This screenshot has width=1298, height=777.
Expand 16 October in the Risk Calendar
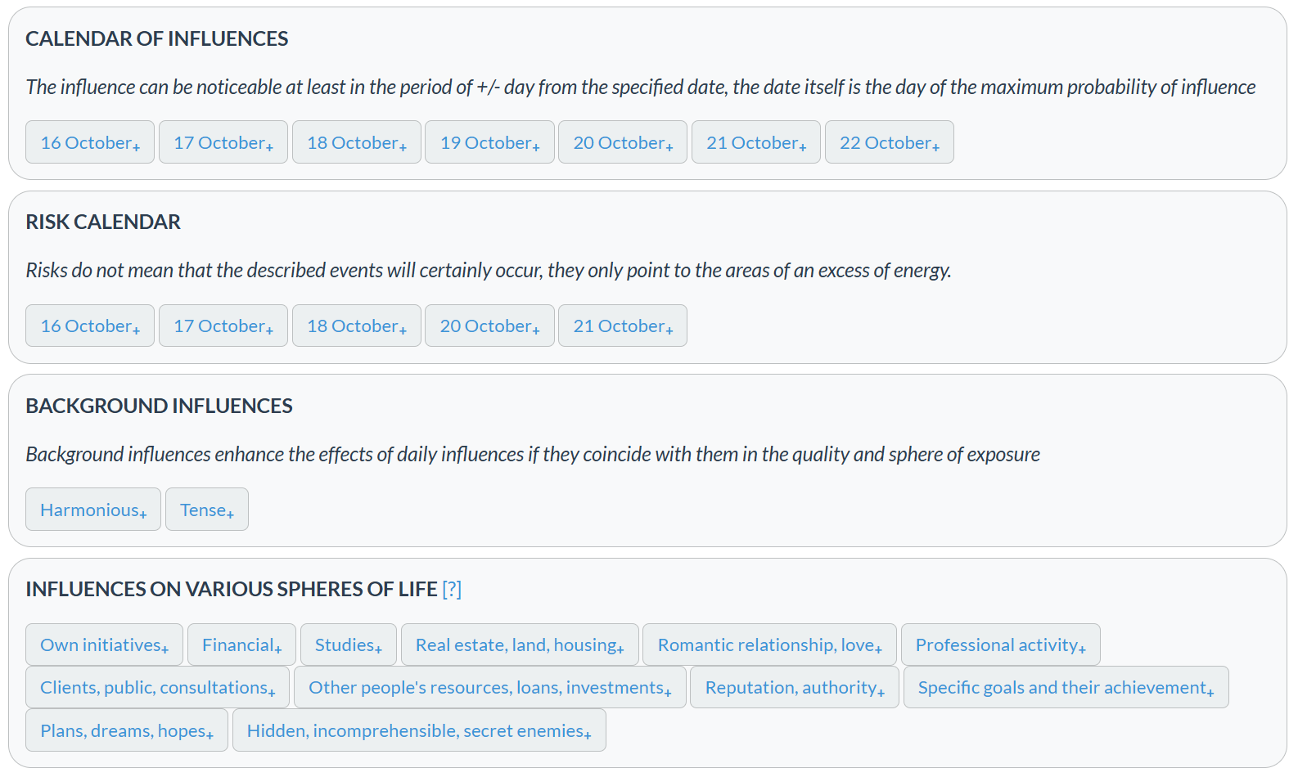(89, 325)
